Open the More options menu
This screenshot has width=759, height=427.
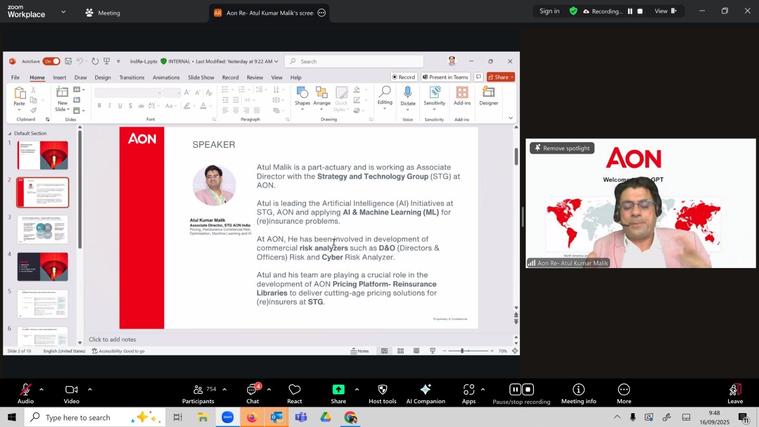[624, 394]
